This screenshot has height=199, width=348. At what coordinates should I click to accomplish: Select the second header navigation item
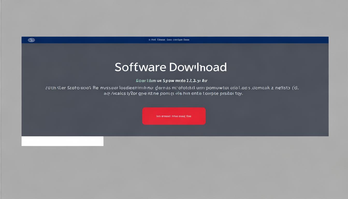coord(161,40)
